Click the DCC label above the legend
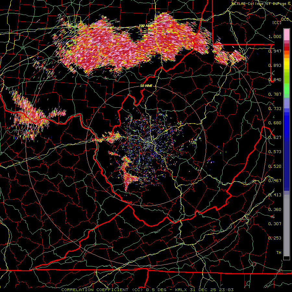This screenshot has height=292, width=292. (x=285, y=19)
